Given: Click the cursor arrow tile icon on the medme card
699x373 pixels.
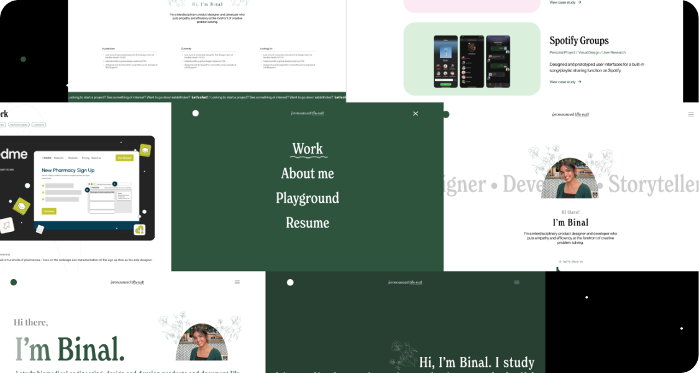Looking at the screenshot, I should click(x=7, y=225).
